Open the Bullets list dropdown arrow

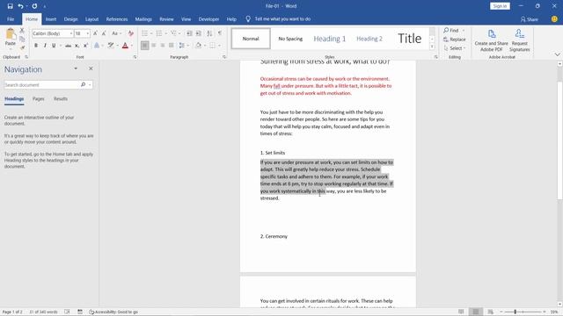click(x=151, y=33)
